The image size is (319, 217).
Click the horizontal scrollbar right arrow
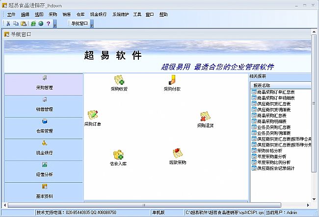coord(308,205)
